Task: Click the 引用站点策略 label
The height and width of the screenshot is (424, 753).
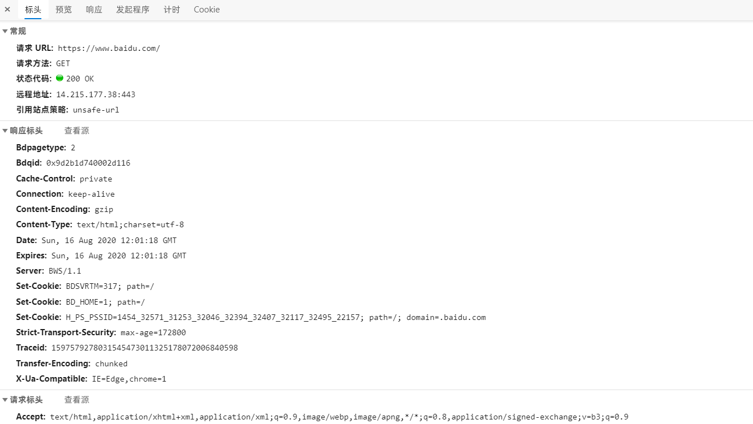Action: tap(42, 110)
